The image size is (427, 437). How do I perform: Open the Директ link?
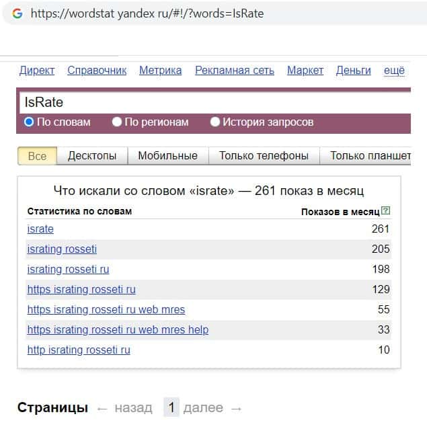37,70
